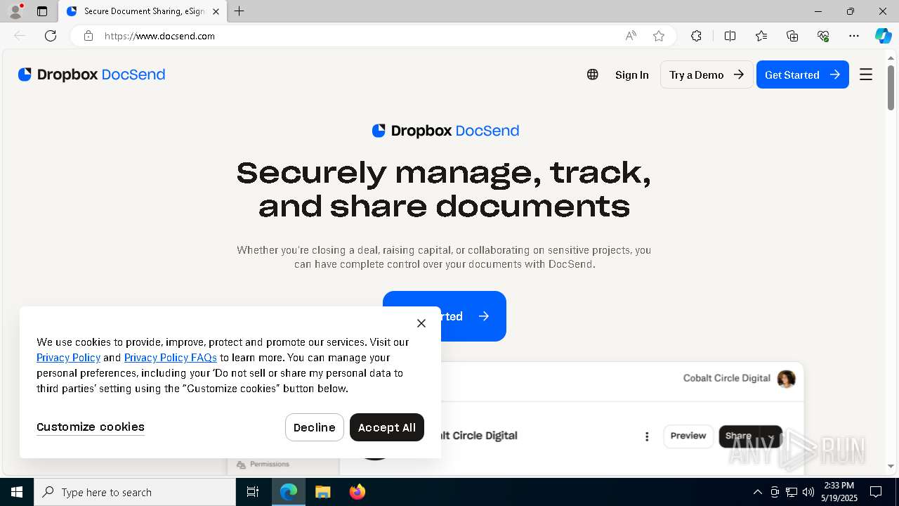
Task: Click the Edge taskbar icon
Action: coord(289,492)
